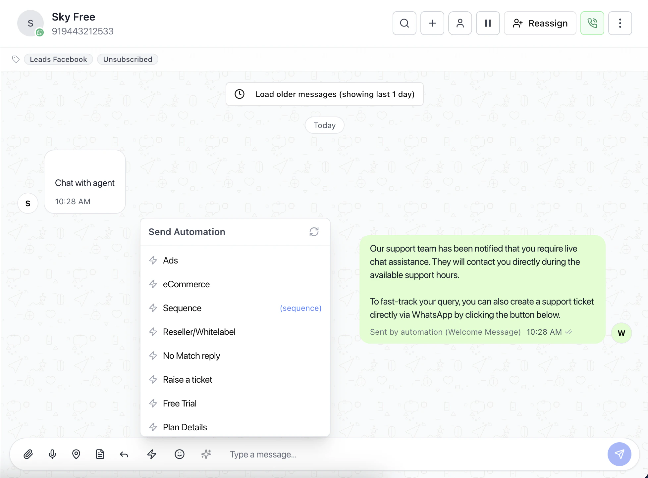Screen dimensions: 648x478
Task: Click the plus icon in header
Action: pyautogui.click(x=432, y=23)
